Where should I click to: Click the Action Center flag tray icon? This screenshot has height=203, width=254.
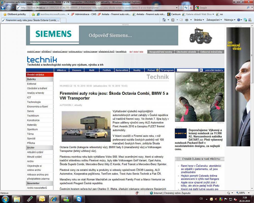pos(226,199)
